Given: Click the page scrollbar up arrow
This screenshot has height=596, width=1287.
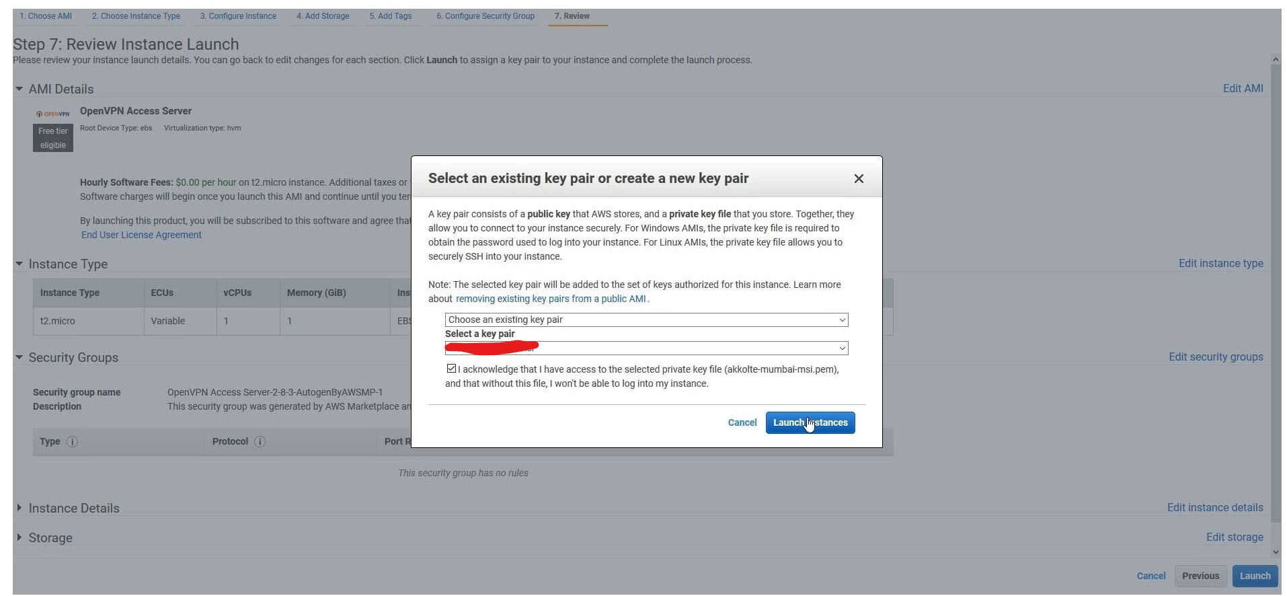Looking at the screenshot, I should (1276, 60).
